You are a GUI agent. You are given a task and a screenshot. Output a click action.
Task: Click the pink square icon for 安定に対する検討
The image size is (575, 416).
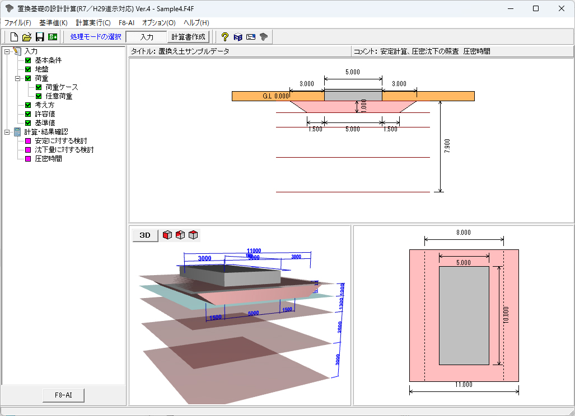click(x=28, y=140)
